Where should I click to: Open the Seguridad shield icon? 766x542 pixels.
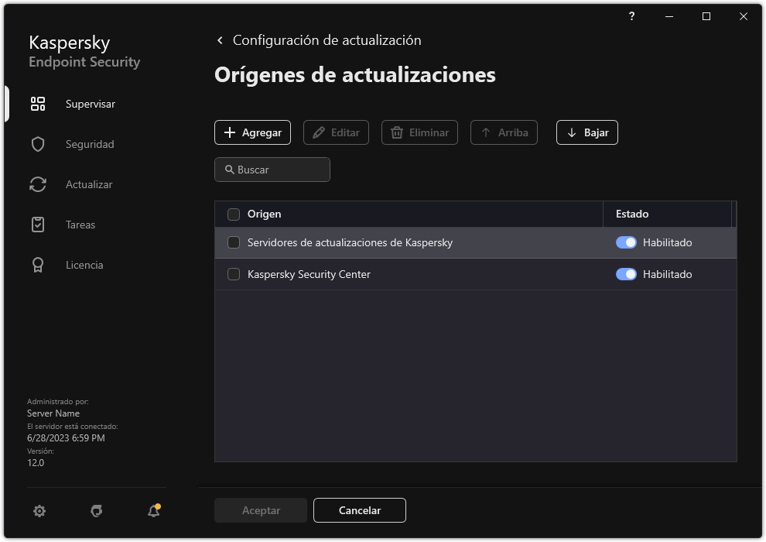[x=37, y=143]
